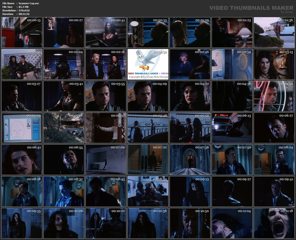Click the screaming face frame at 00:11:18

274,223
